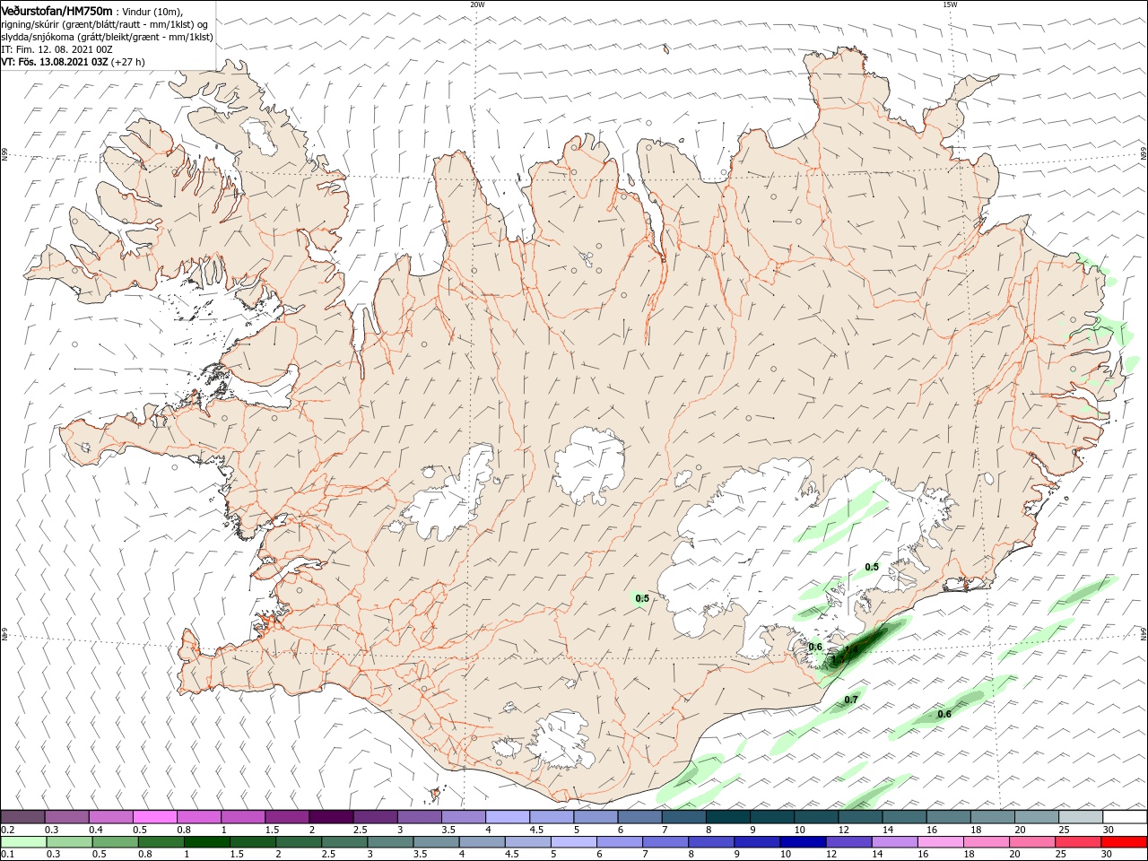This screenshot has height=861, width=1148.
Task: Select the darkest green 1 mm swatch in lower legend
Action: 207,842
